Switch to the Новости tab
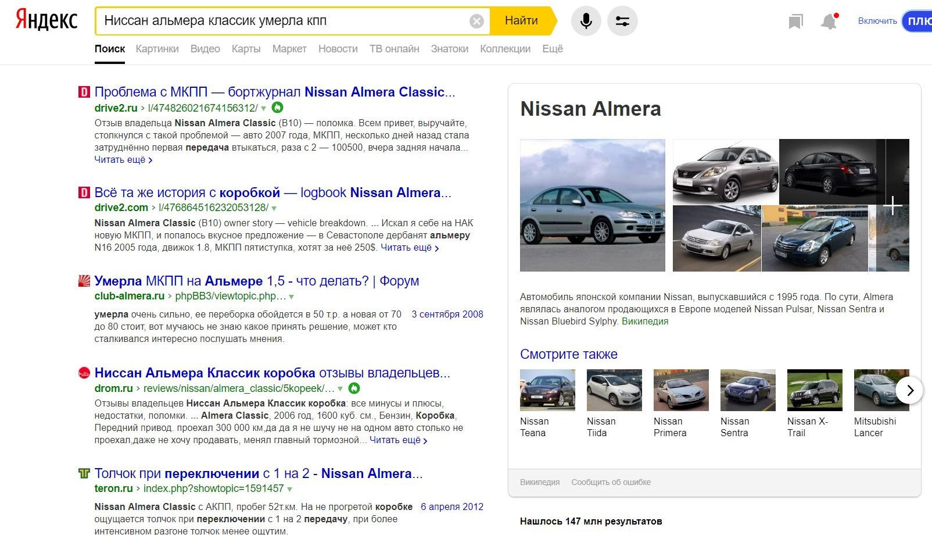The width and height of the screenshot is (932, 535). click(338, 49)
